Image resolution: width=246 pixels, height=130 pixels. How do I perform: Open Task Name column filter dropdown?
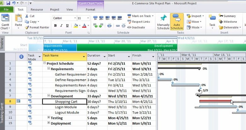84,56
